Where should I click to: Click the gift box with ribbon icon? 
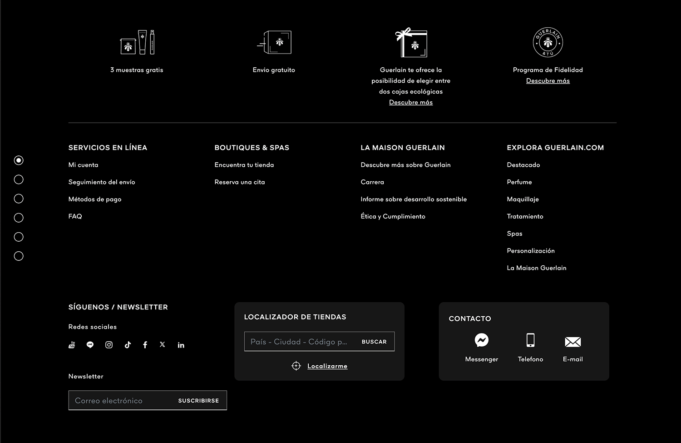pyautogui.click(x=411, y=42)
